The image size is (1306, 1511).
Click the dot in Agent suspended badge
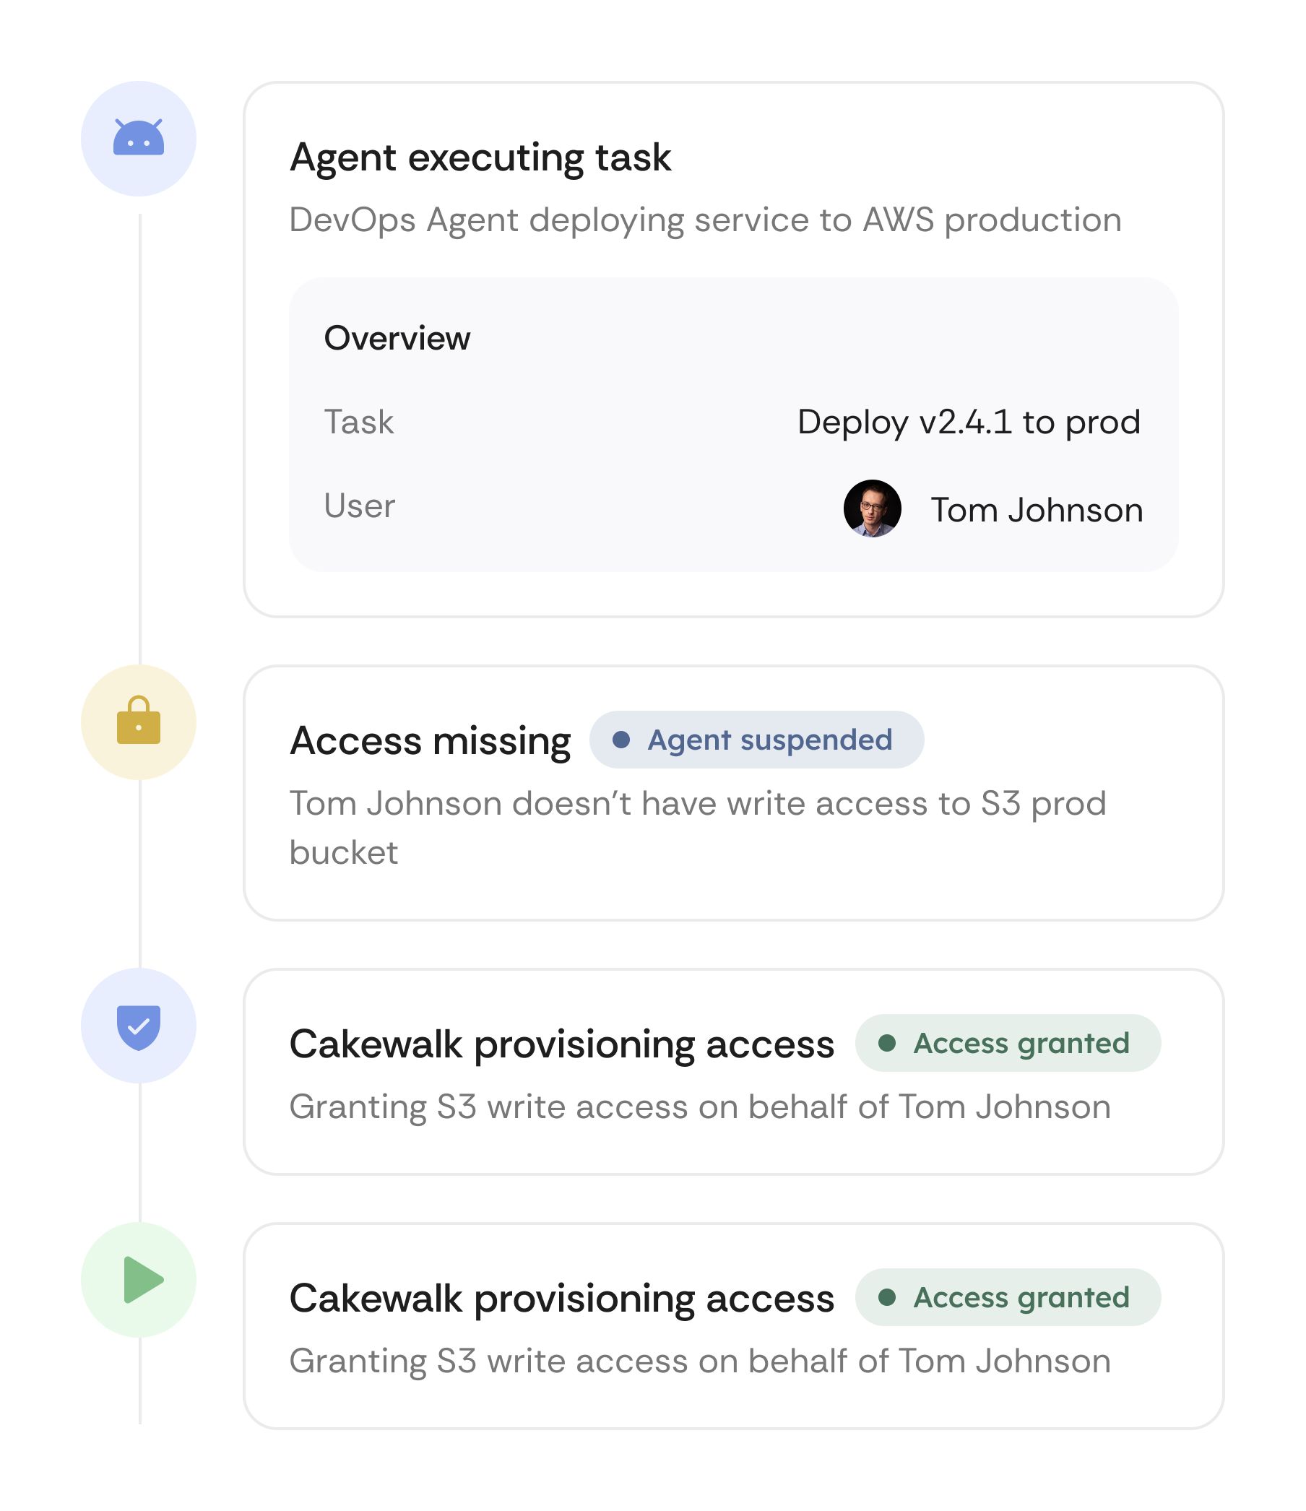tap(621, 740)
